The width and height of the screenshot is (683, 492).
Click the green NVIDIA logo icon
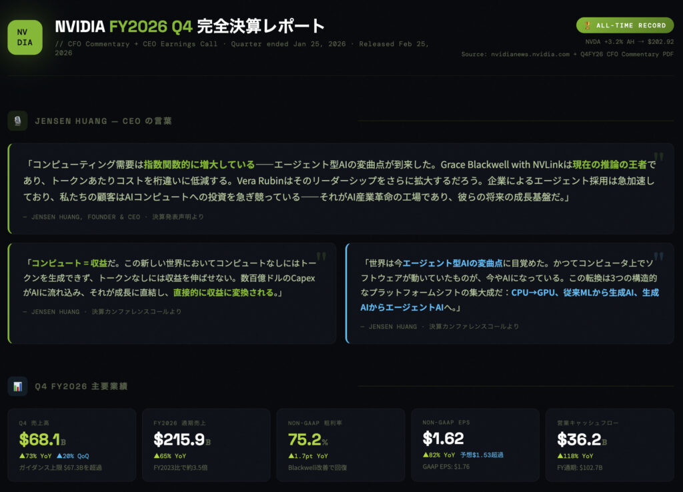(25, 37)
